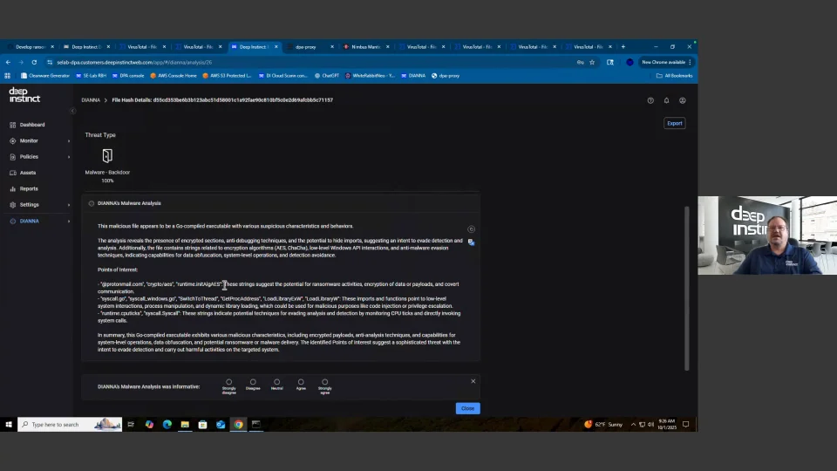Open the weather widget showing Sunny
This screenshot has width=837, height=471.
(603, 425)
